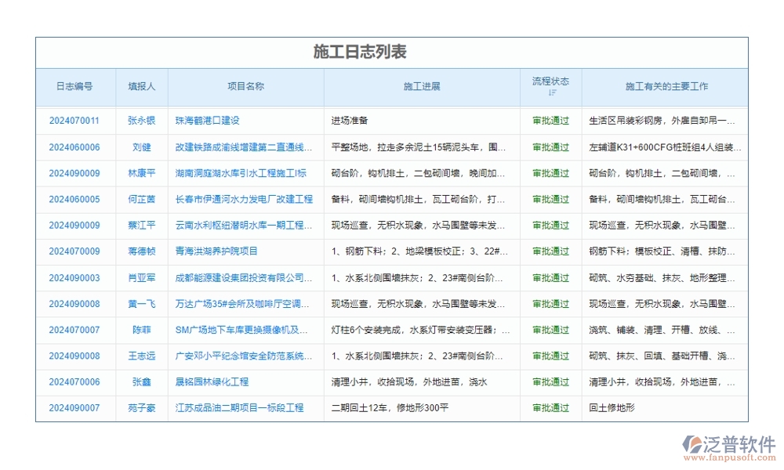784x470 pixels.
Task: Click 审批通过 status in the first row
Action: 550,121
